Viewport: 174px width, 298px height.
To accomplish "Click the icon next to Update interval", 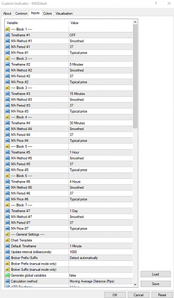I will coord(8,252).
